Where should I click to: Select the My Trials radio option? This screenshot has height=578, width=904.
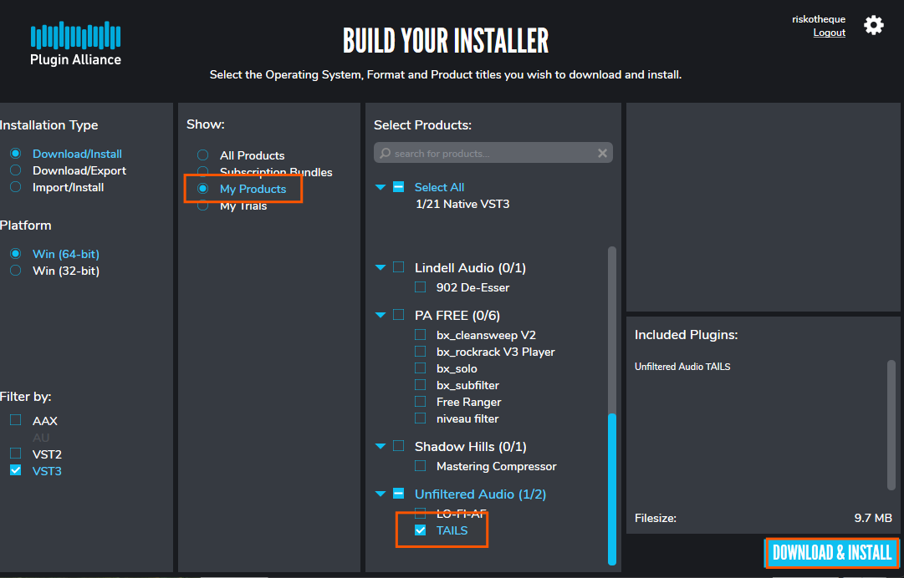pyautogui.click(x=202, y=205)
